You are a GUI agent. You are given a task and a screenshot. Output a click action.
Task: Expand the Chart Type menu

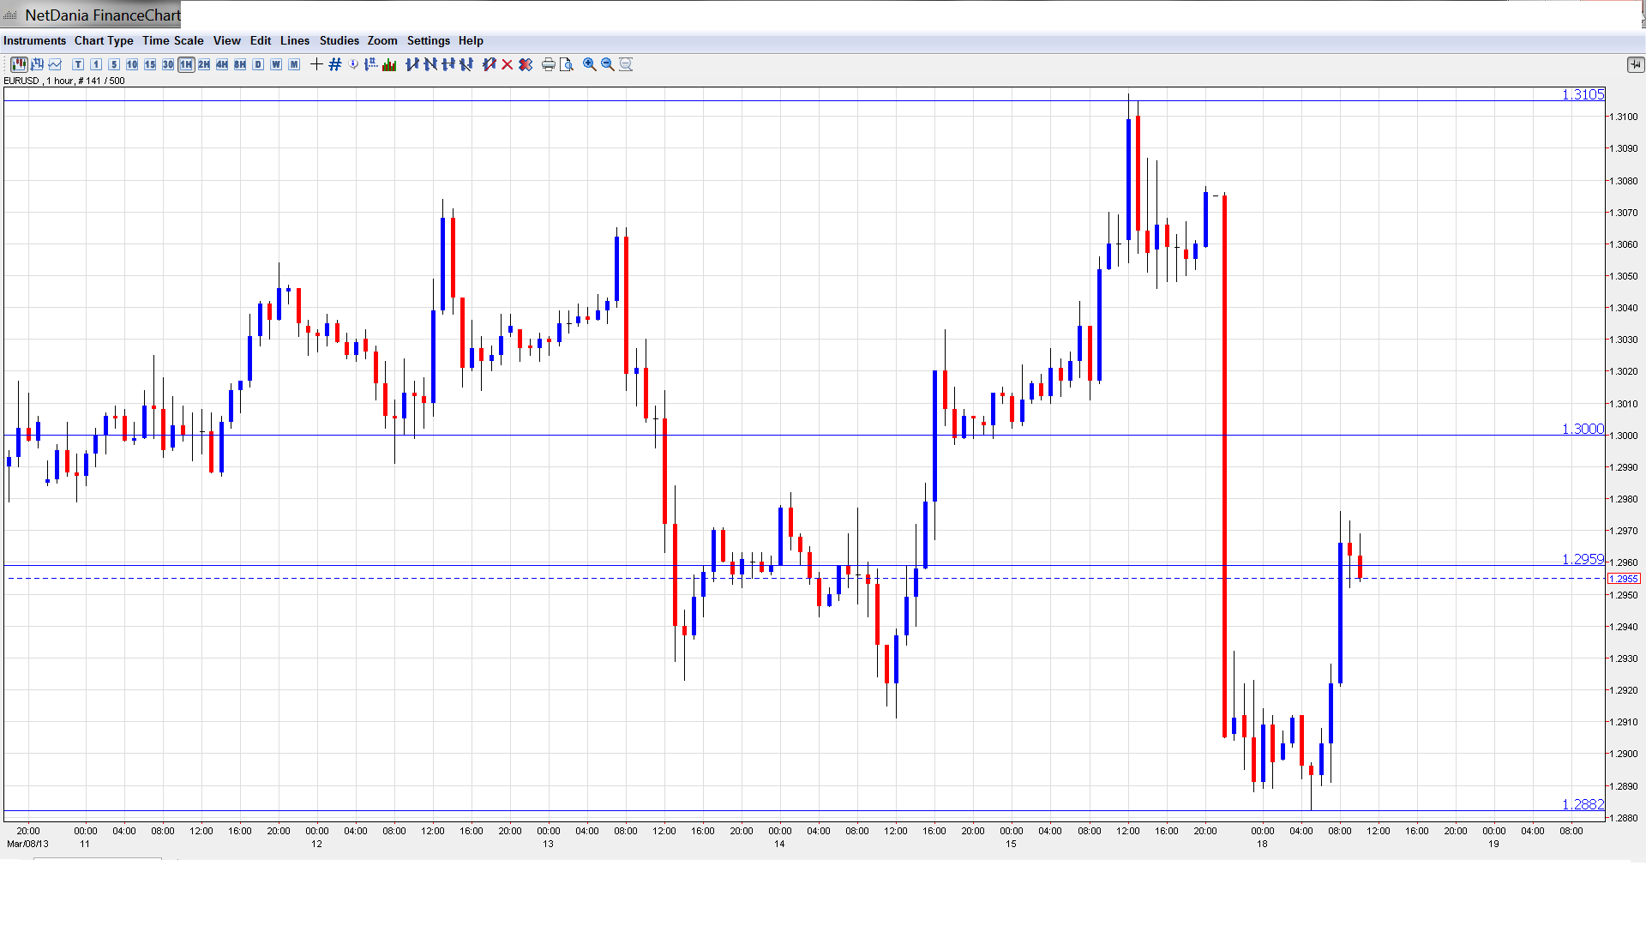point(104,40)
